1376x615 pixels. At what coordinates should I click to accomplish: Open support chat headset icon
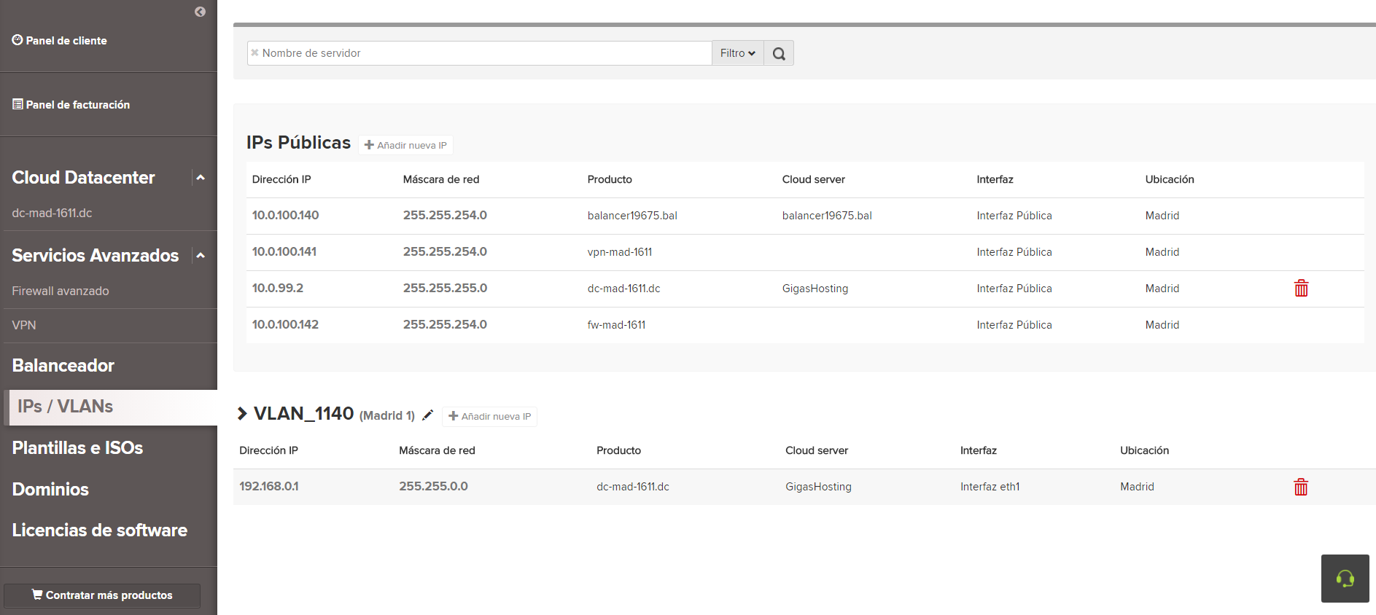1345,579
